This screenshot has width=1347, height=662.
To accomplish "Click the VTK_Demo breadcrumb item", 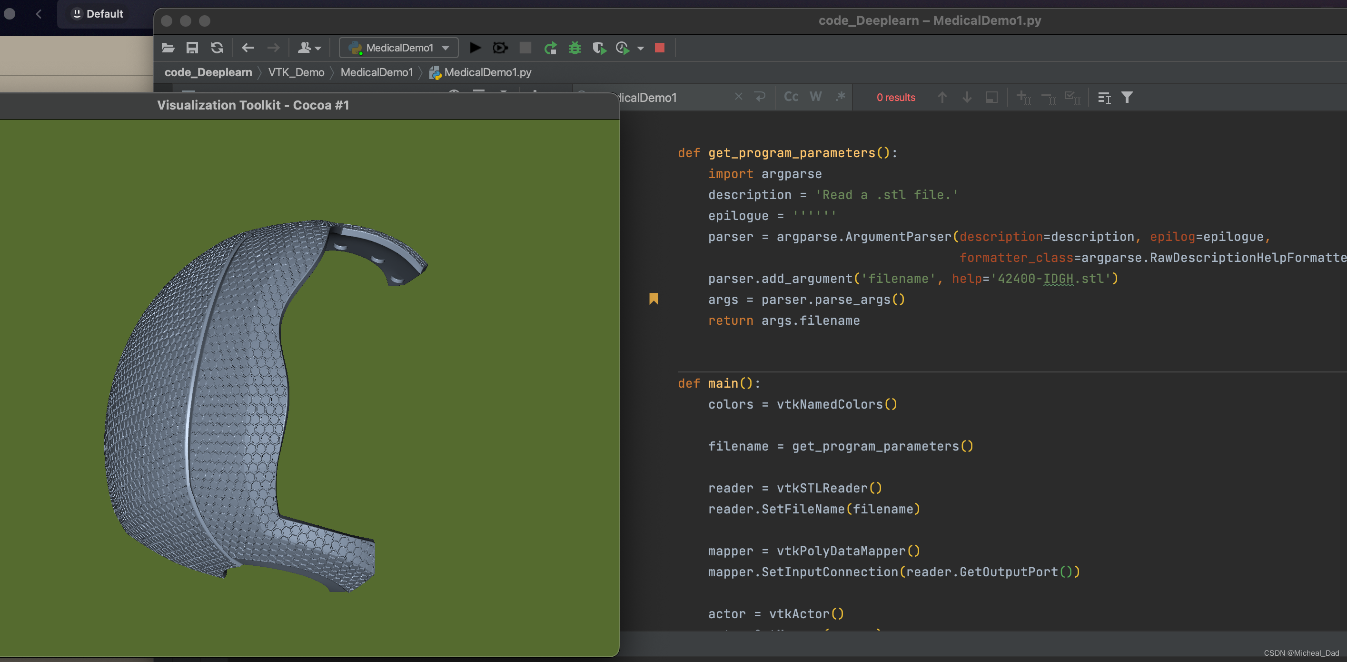I will point(296,72).
